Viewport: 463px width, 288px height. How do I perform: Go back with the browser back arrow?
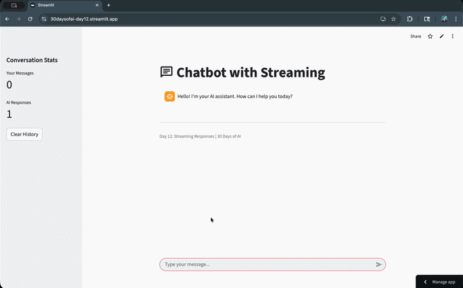[7, 19]
